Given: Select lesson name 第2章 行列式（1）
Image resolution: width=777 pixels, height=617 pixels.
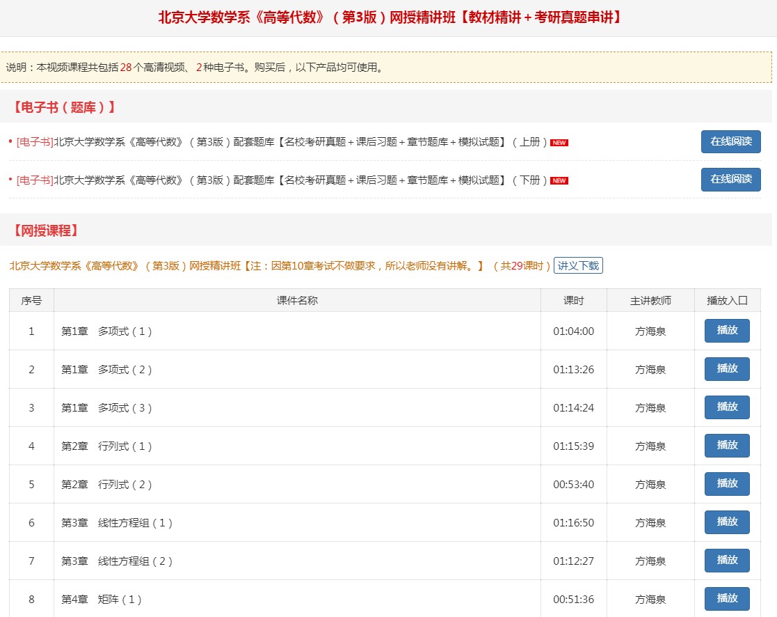Looking at the screenshot, I should pos(106,446).
